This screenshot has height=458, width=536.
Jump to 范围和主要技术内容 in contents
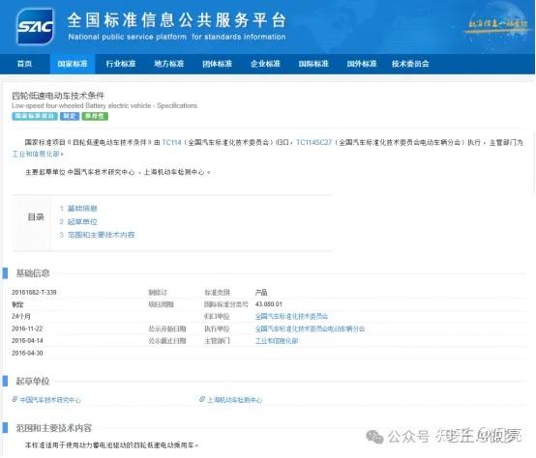coord(101,235)
